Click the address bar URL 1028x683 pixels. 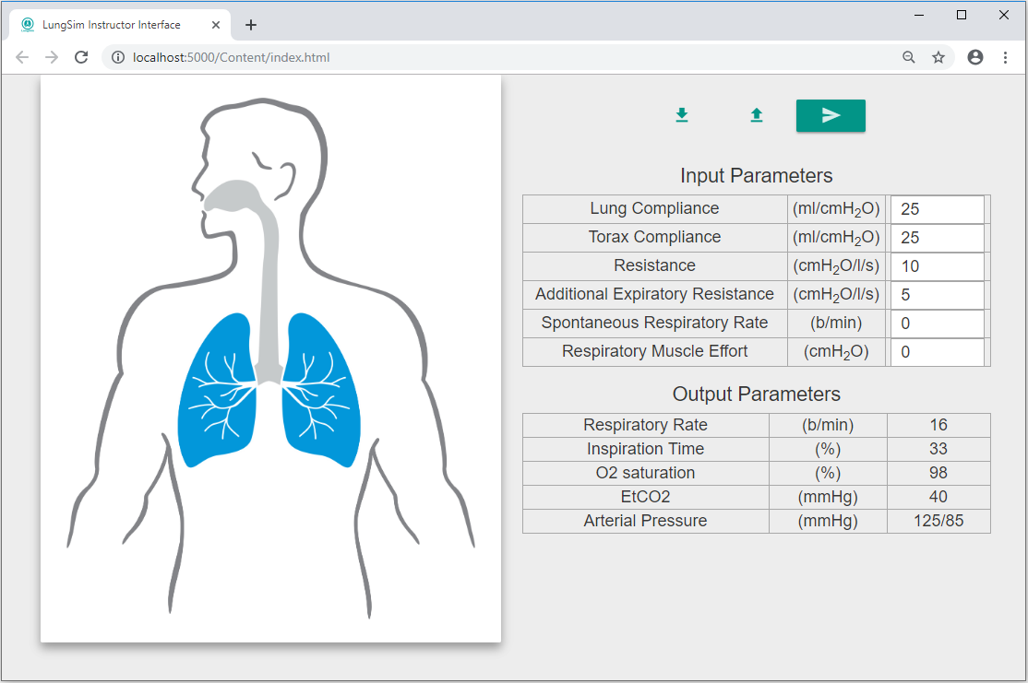[231, 57]
